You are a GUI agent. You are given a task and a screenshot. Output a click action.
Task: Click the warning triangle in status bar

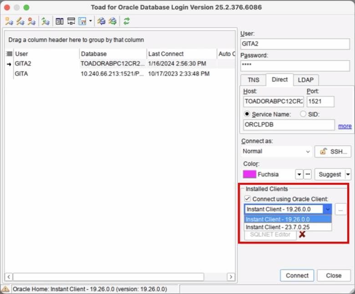click(5, 289)
